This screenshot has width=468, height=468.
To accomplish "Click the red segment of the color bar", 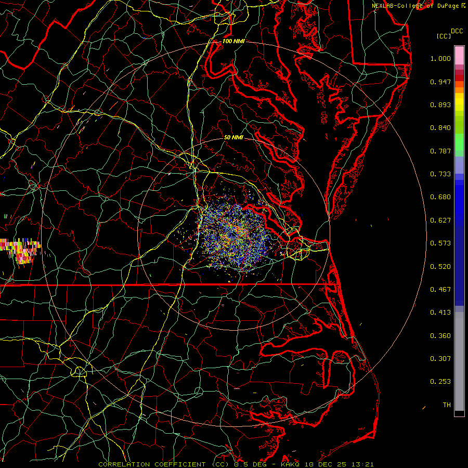I will [x=459, y=78].
